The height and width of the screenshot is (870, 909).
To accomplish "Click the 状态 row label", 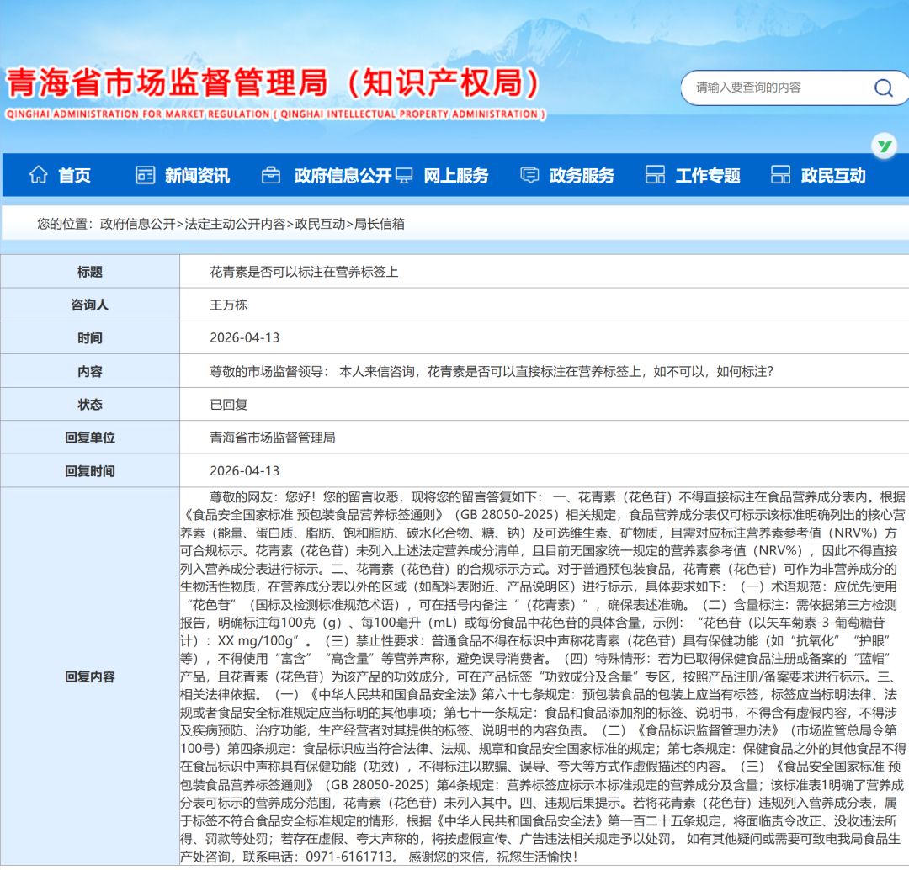I will click(x=90, y=405).
